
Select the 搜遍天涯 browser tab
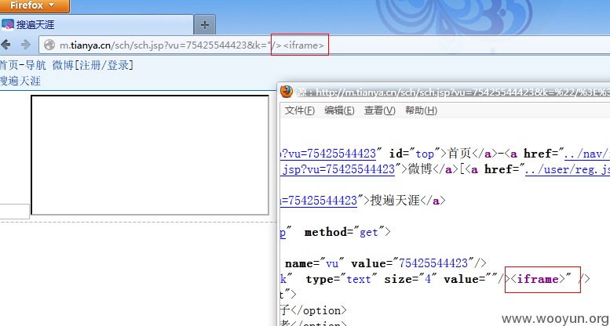tap(97, 25)
